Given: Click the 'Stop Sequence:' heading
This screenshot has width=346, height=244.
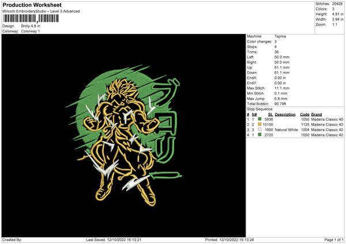Looking at the screenshot, I should click(x=260, y=109).
